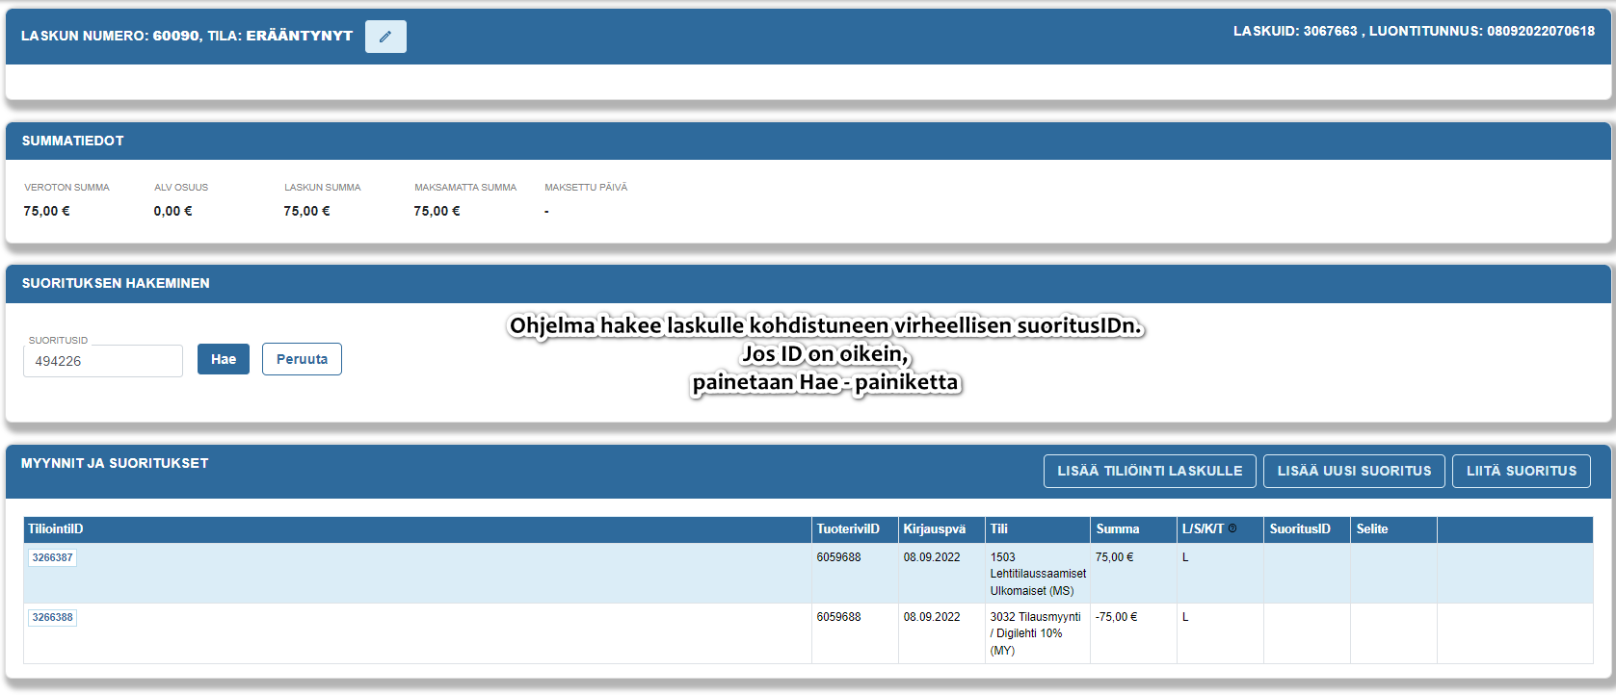Click the MAKSAMATTA SUMMA value 75,00 €
Image resolution: width=1616 pixels, height=695 pixels.
tap(437, 211)
